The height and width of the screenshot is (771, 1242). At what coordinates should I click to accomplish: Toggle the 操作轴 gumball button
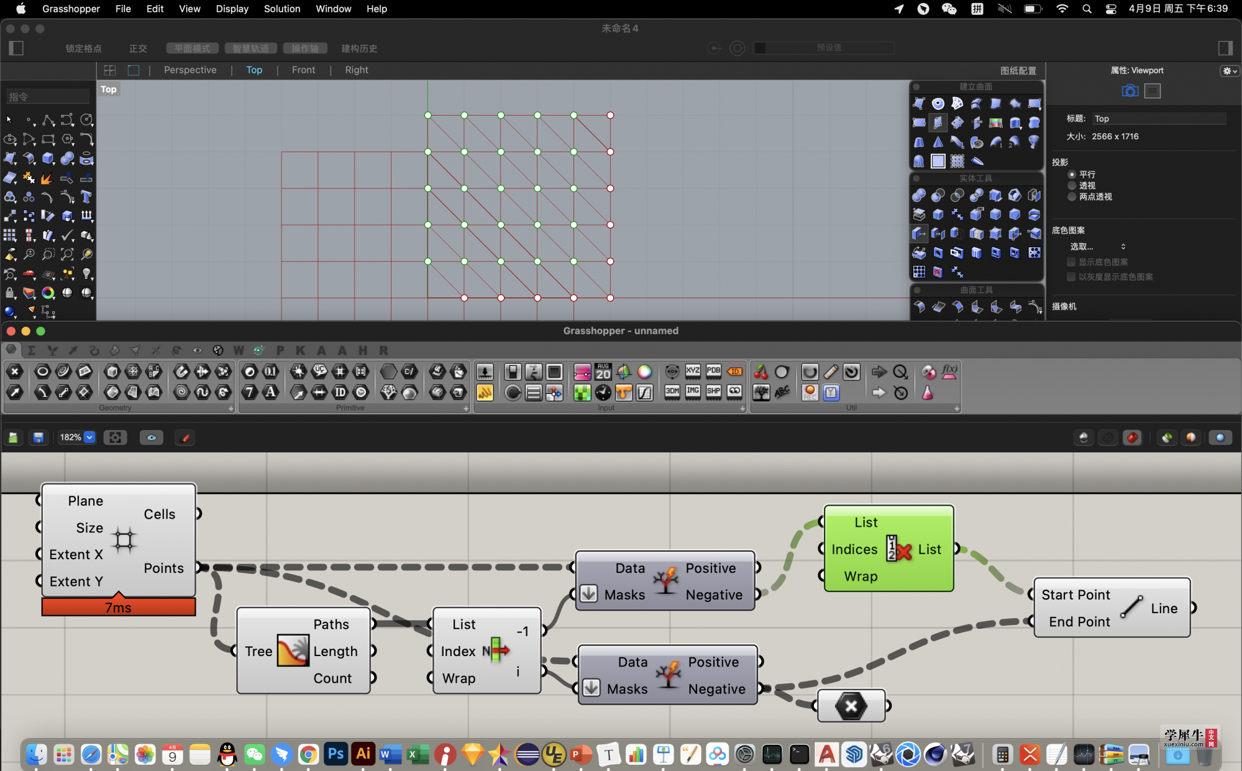[305, 48]
